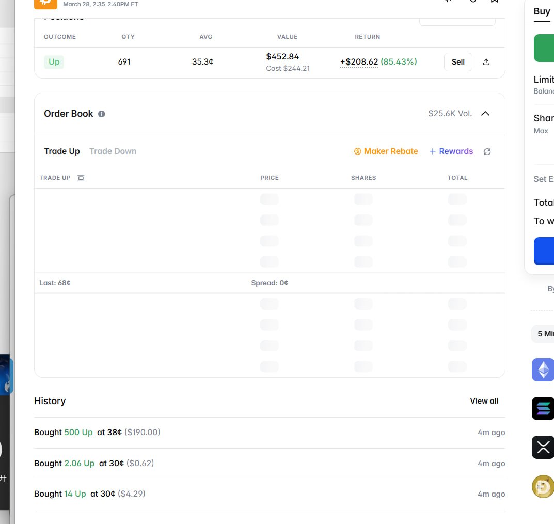Switch to the Trade Up tab
Viewport: 554px width, 524px height.
tap(62, 151)
